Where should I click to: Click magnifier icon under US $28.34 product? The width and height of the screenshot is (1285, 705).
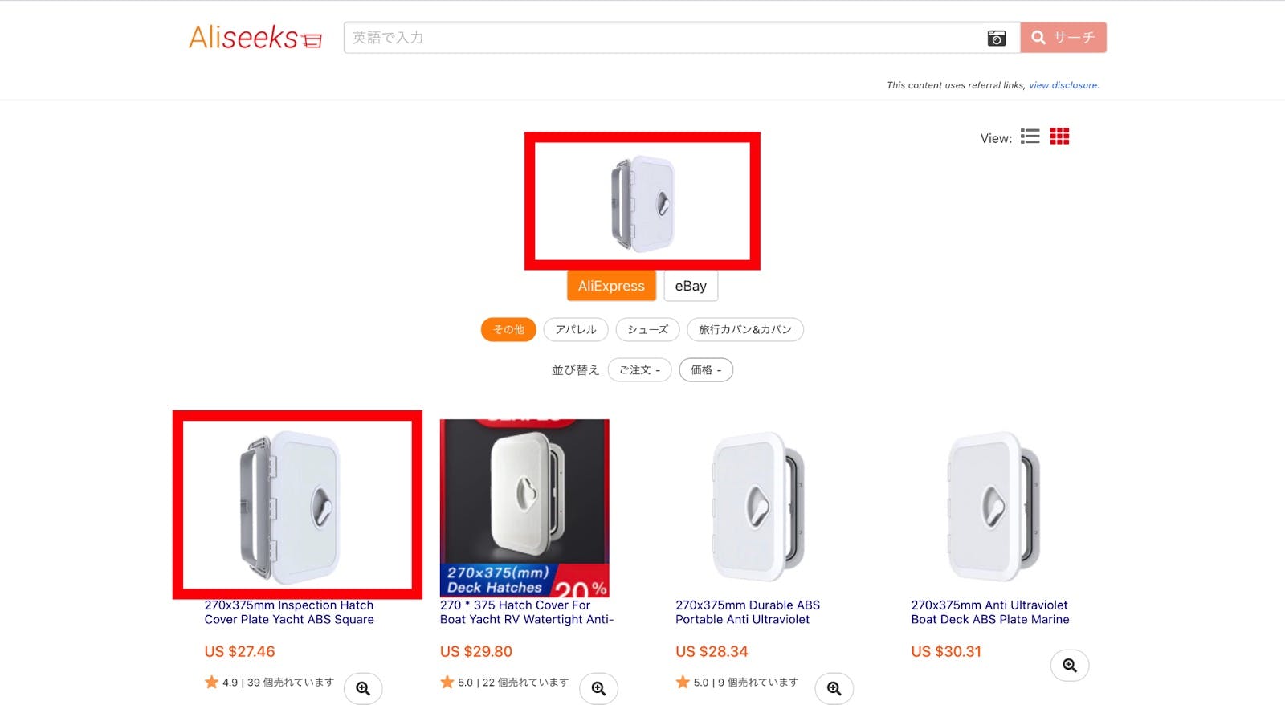coord(834,688)
